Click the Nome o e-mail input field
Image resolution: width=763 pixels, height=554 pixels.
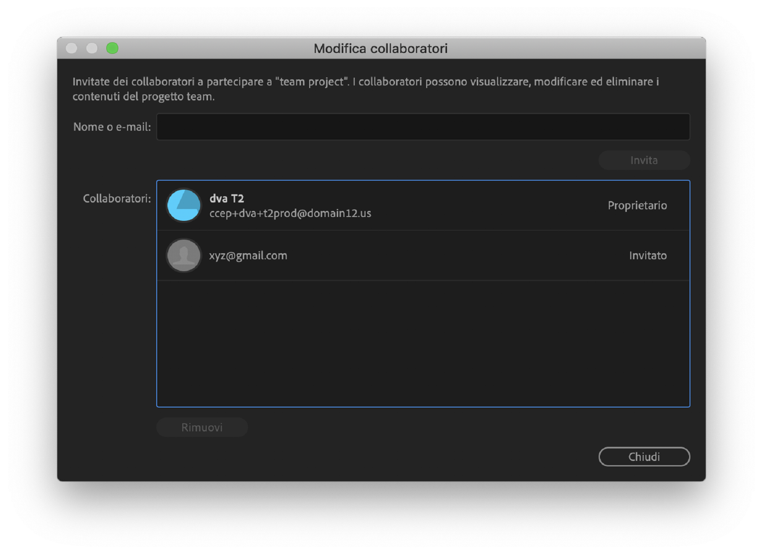[x=423, y=127]
